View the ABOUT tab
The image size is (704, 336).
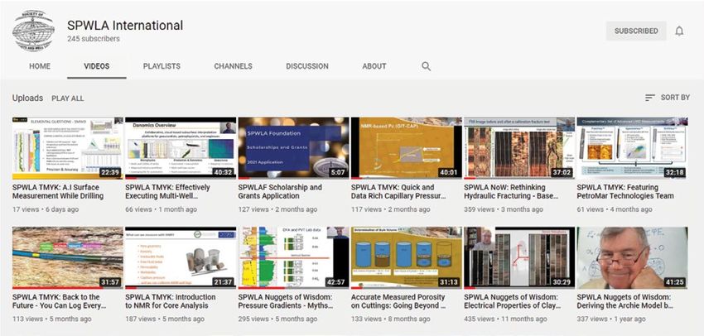tap(374, 66)
